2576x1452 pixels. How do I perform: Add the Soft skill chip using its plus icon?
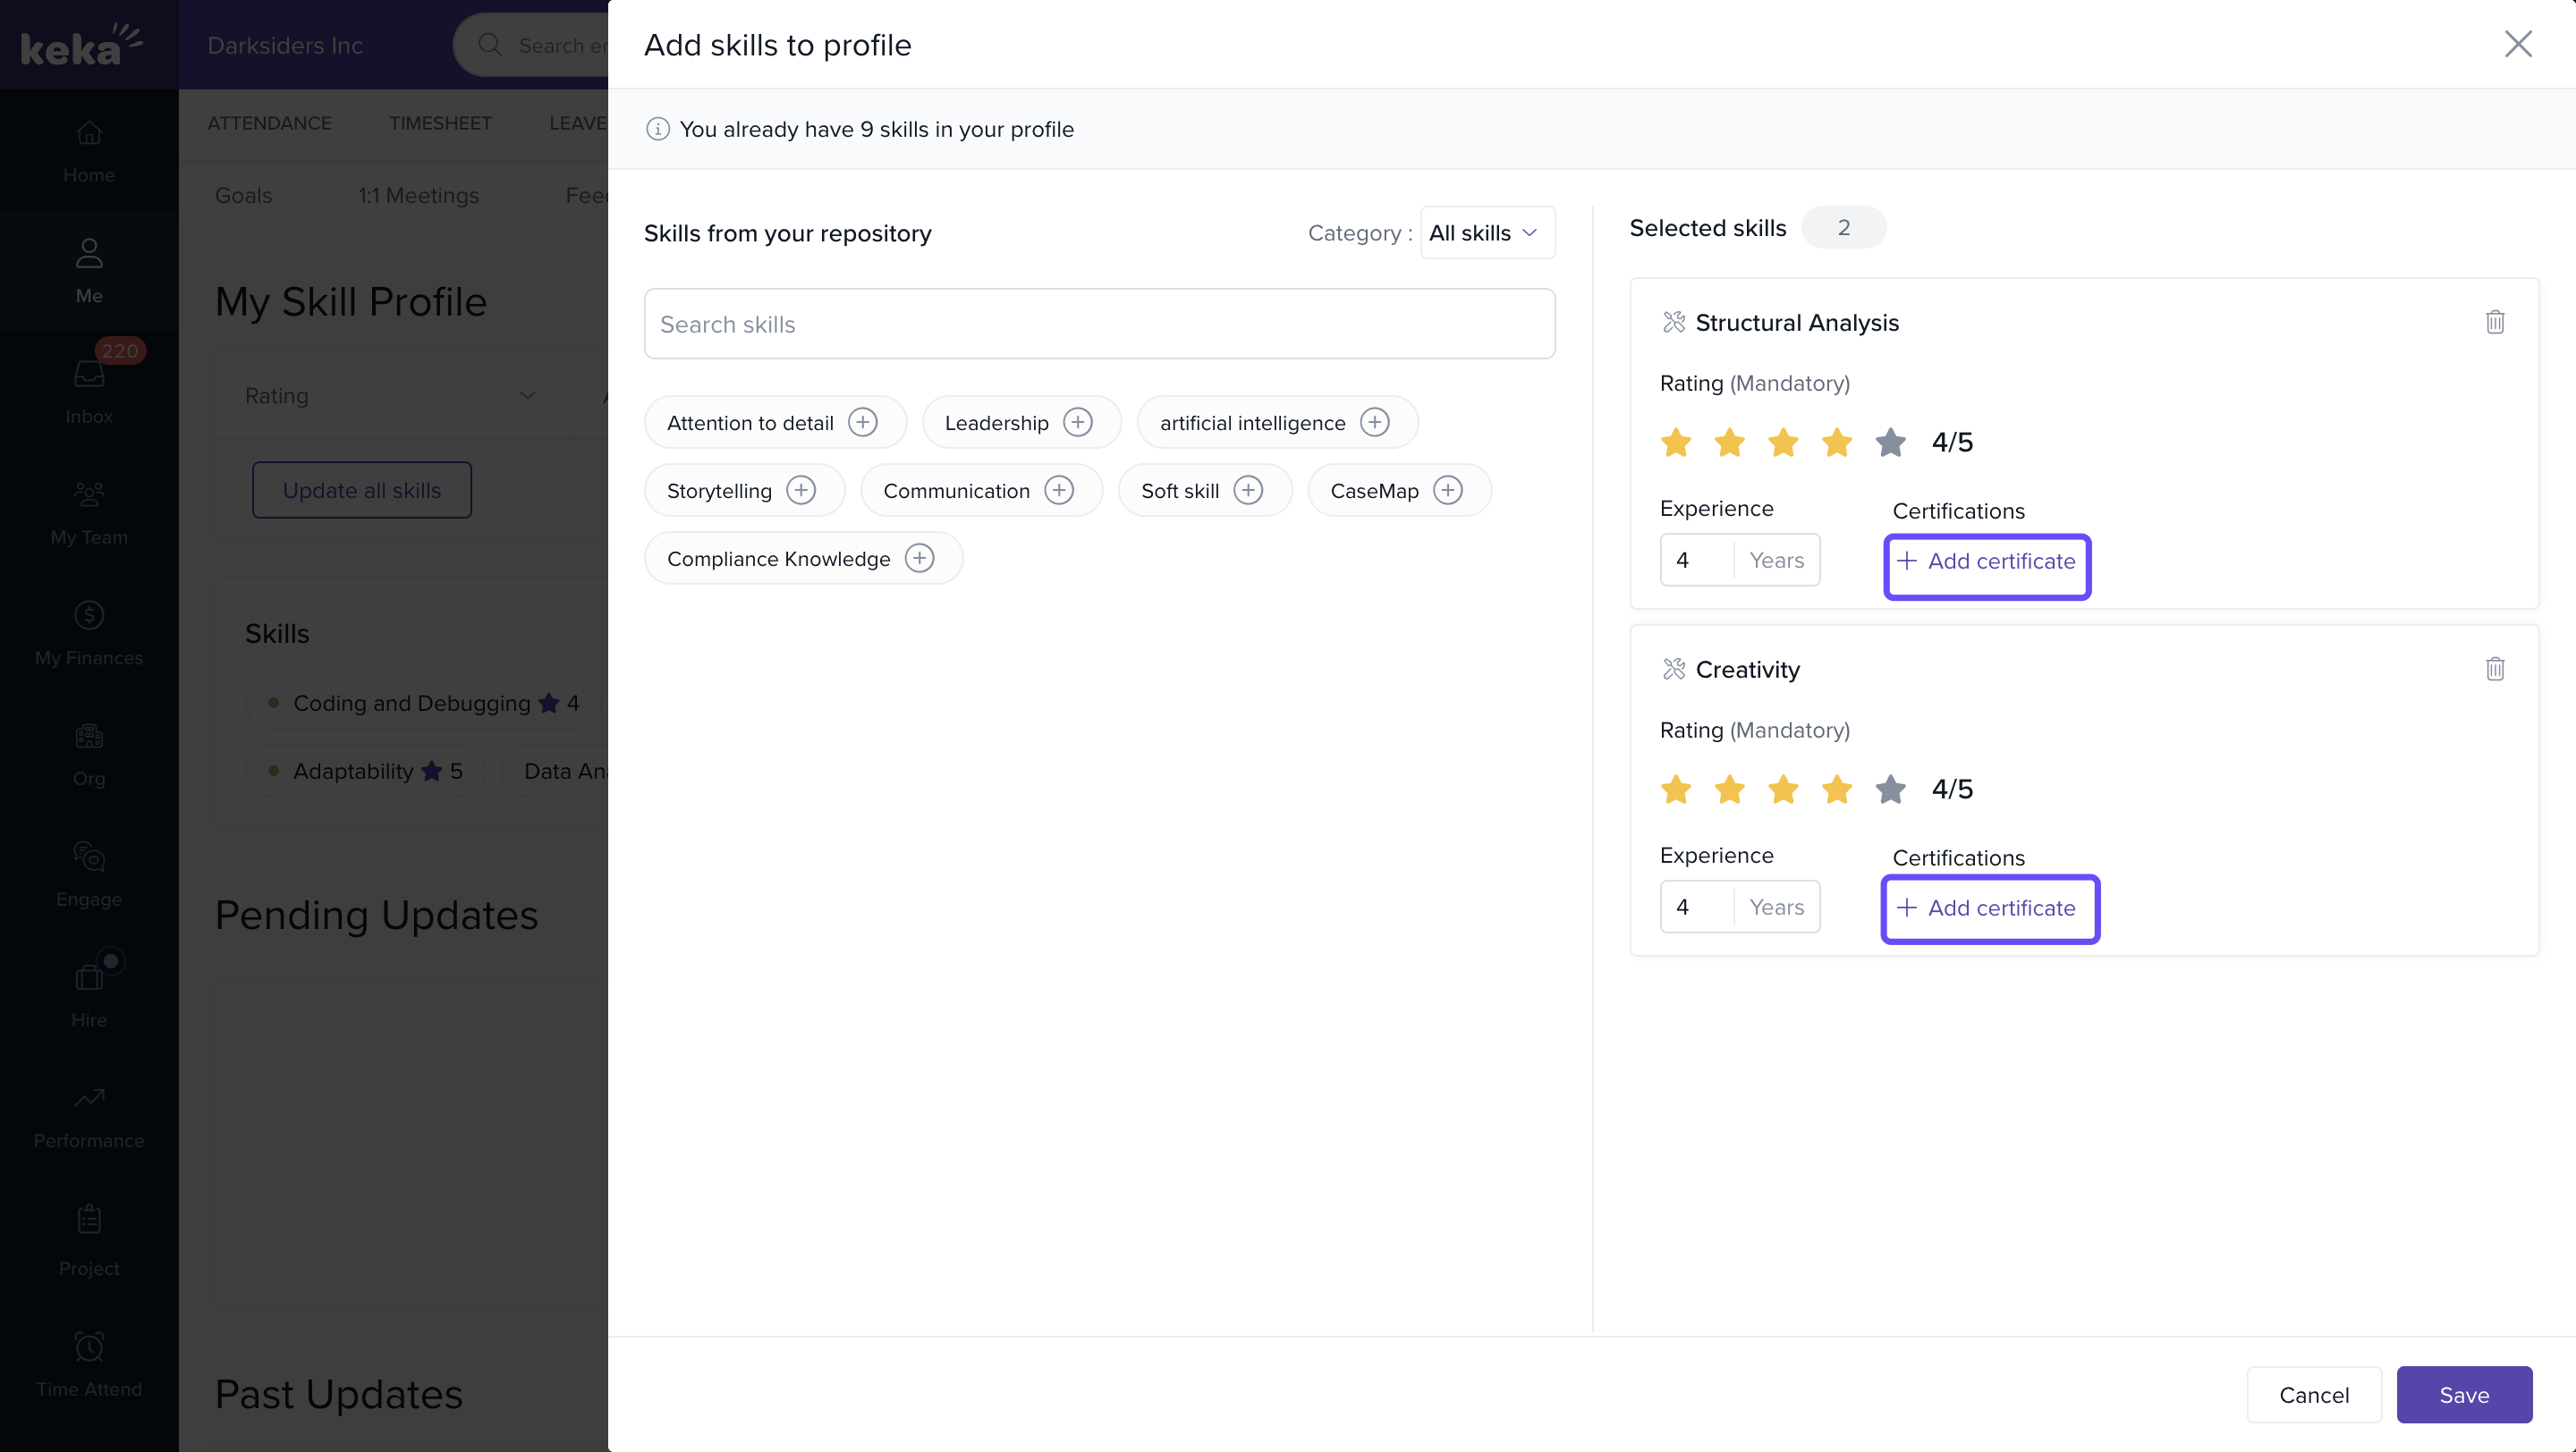[1247, 491]
